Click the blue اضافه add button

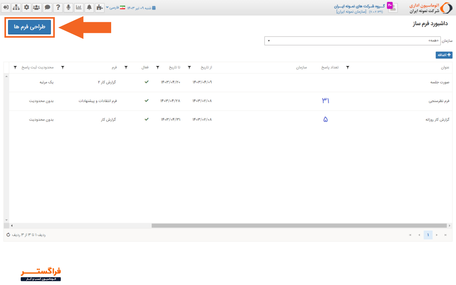point(444,55)
